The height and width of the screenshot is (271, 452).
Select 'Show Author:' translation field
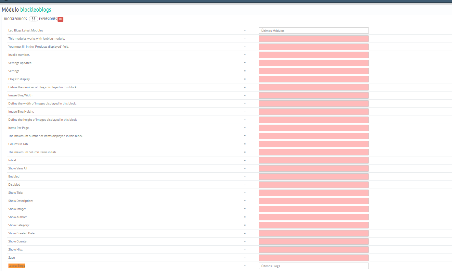coord(314,217)
